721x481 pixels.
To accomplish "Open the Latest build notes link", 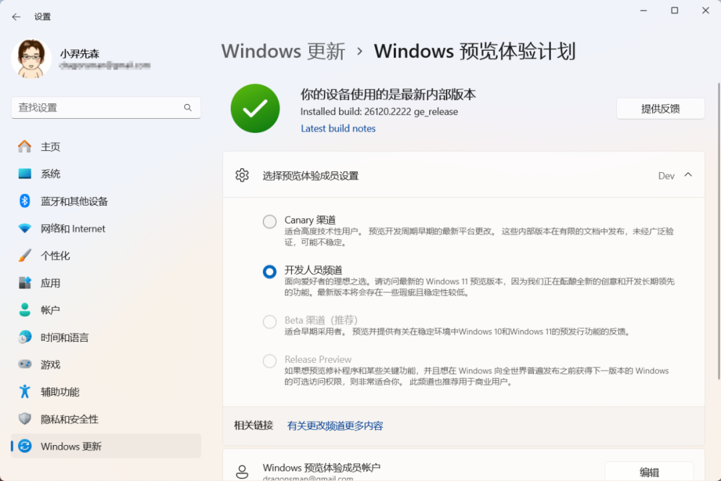I will click(338, 129).
